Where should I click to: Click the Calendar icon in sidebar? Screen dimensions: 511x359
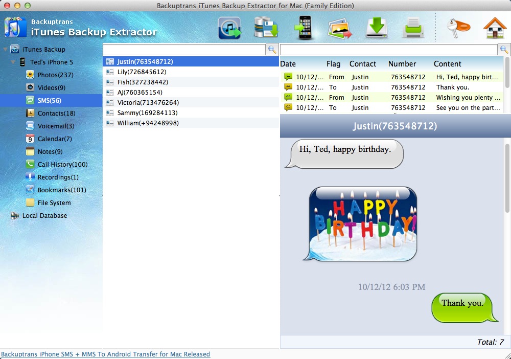(30, 139)
